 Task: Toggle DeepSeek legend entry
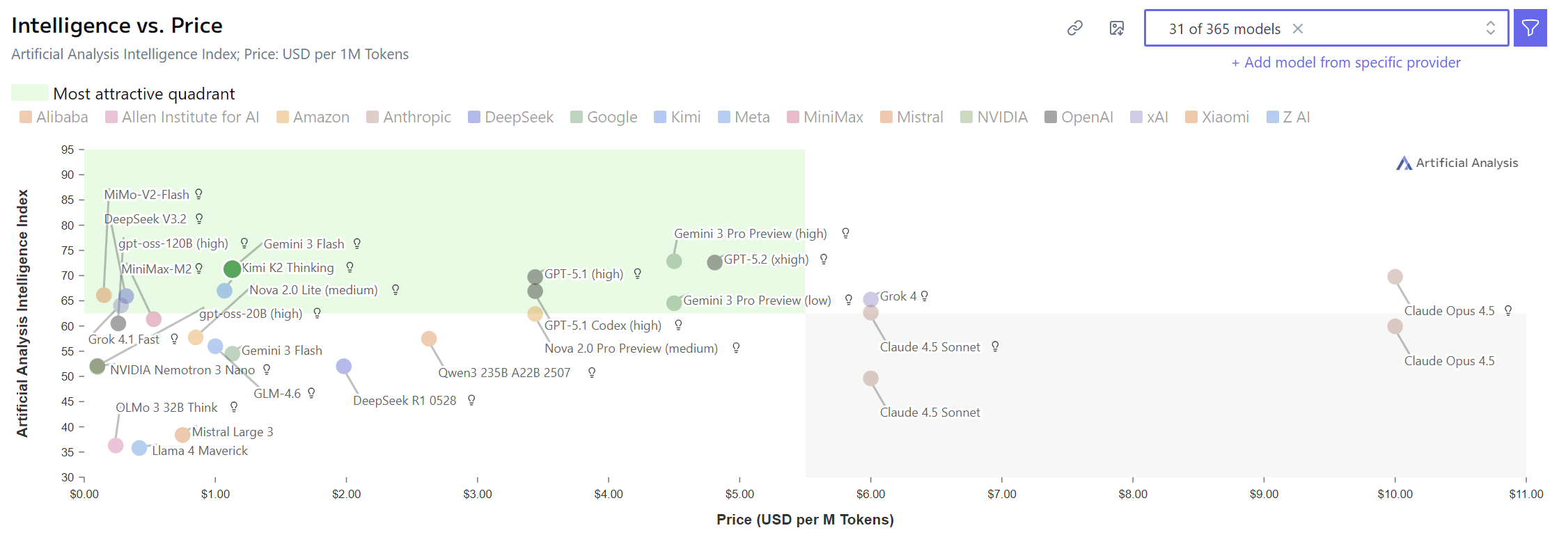point(511,117)
